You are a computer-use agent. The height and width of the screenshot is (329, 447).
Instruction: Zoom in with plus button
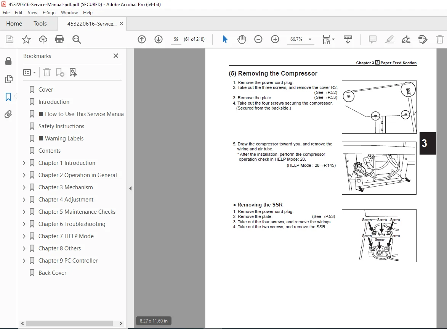click(275, 39)
